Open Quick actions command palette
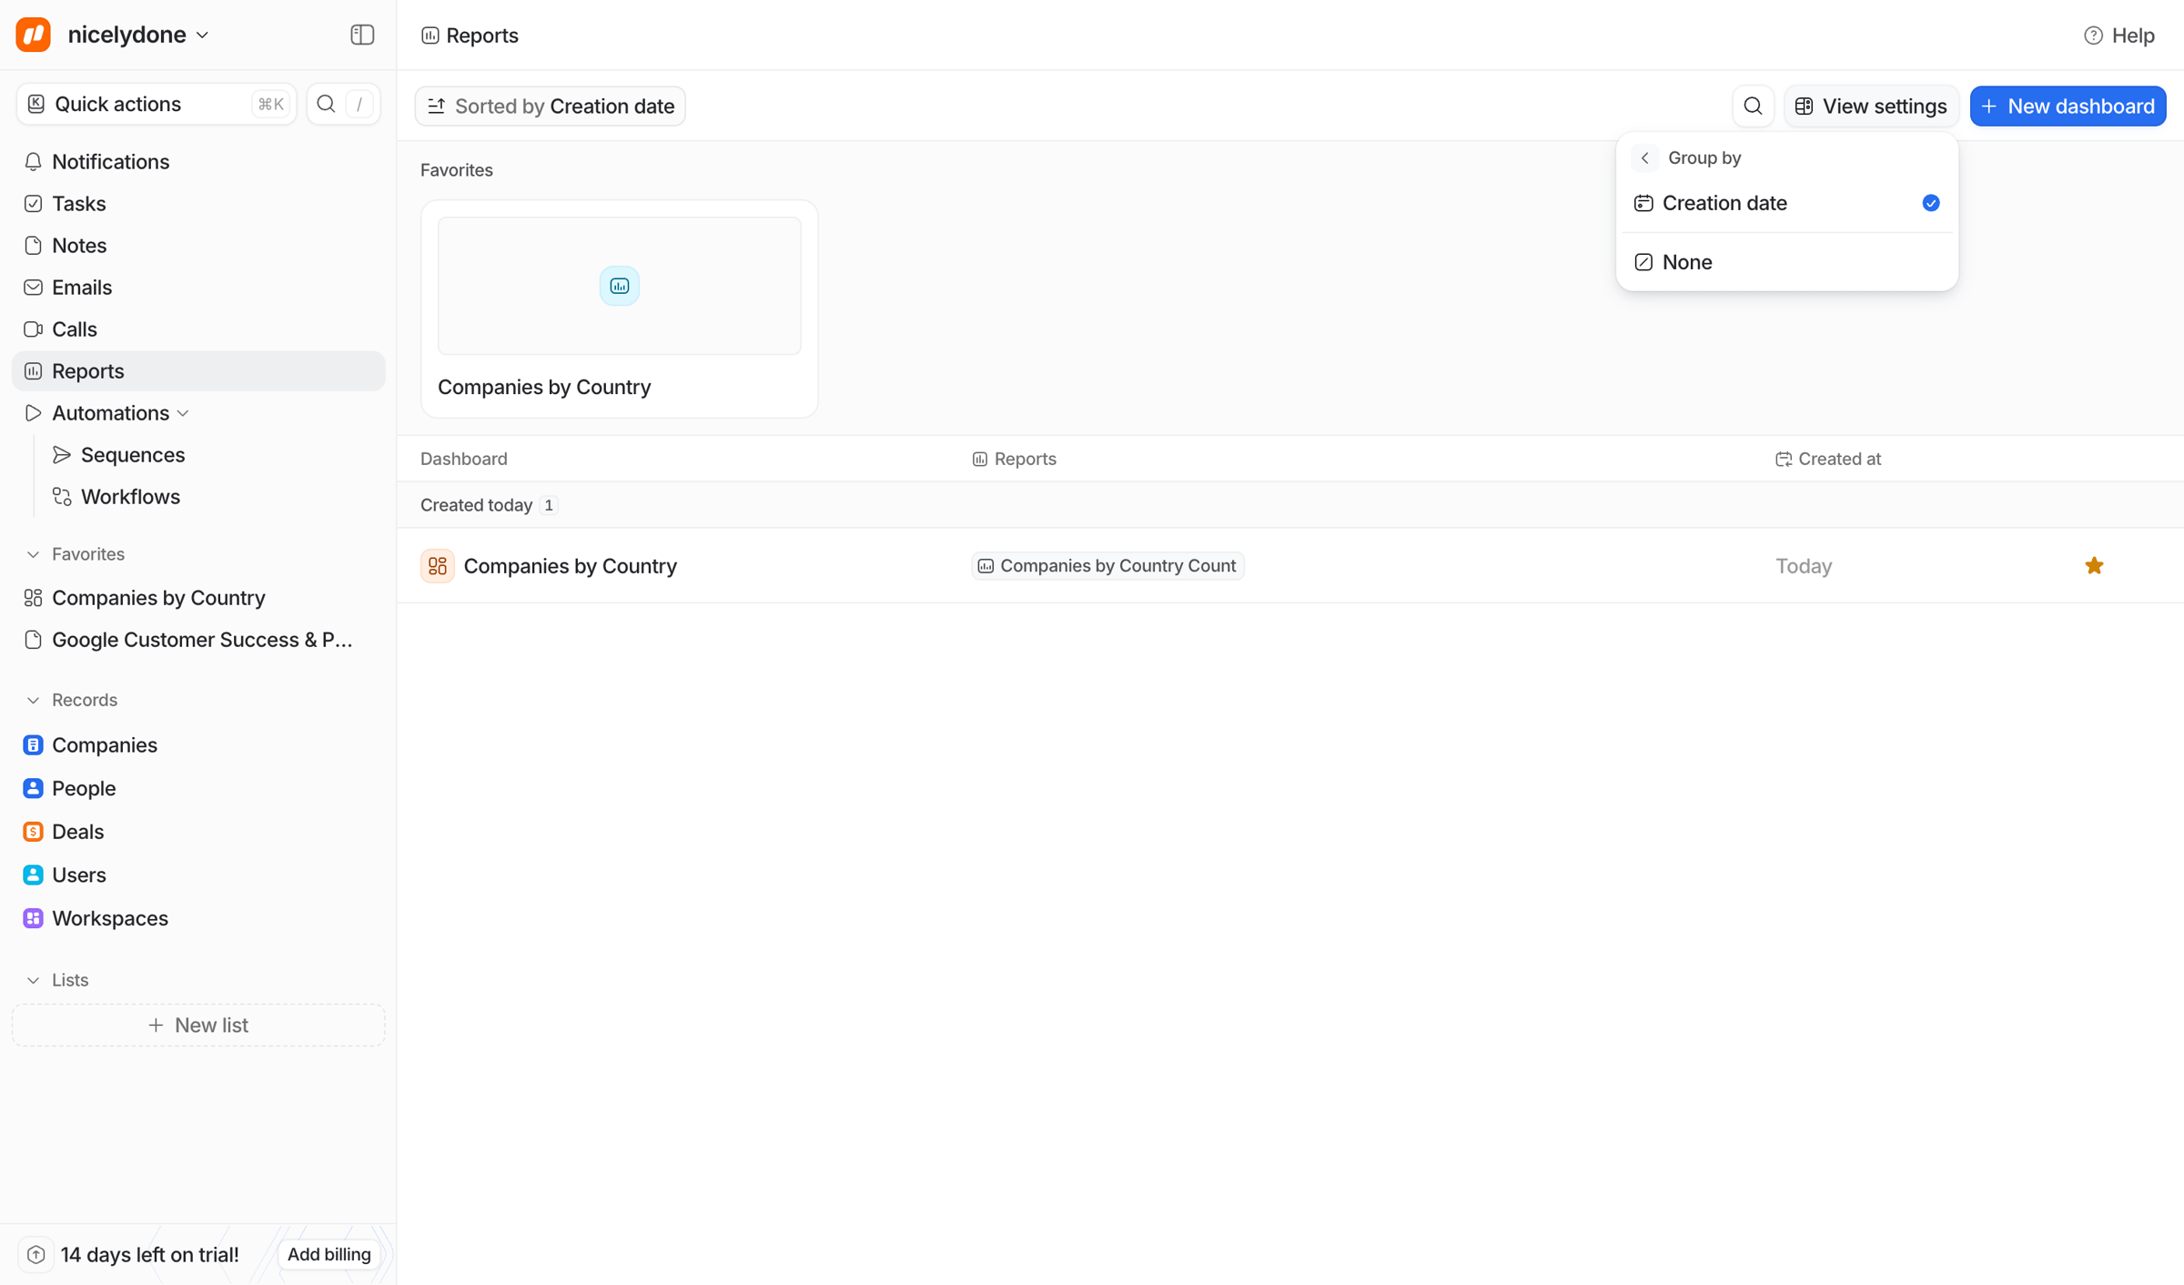 [x=157, y=104]
